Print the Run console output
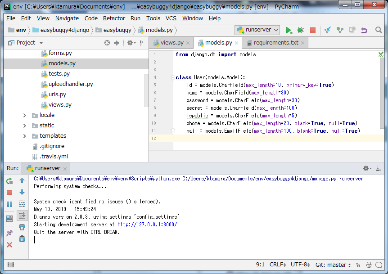 point(22,227)
